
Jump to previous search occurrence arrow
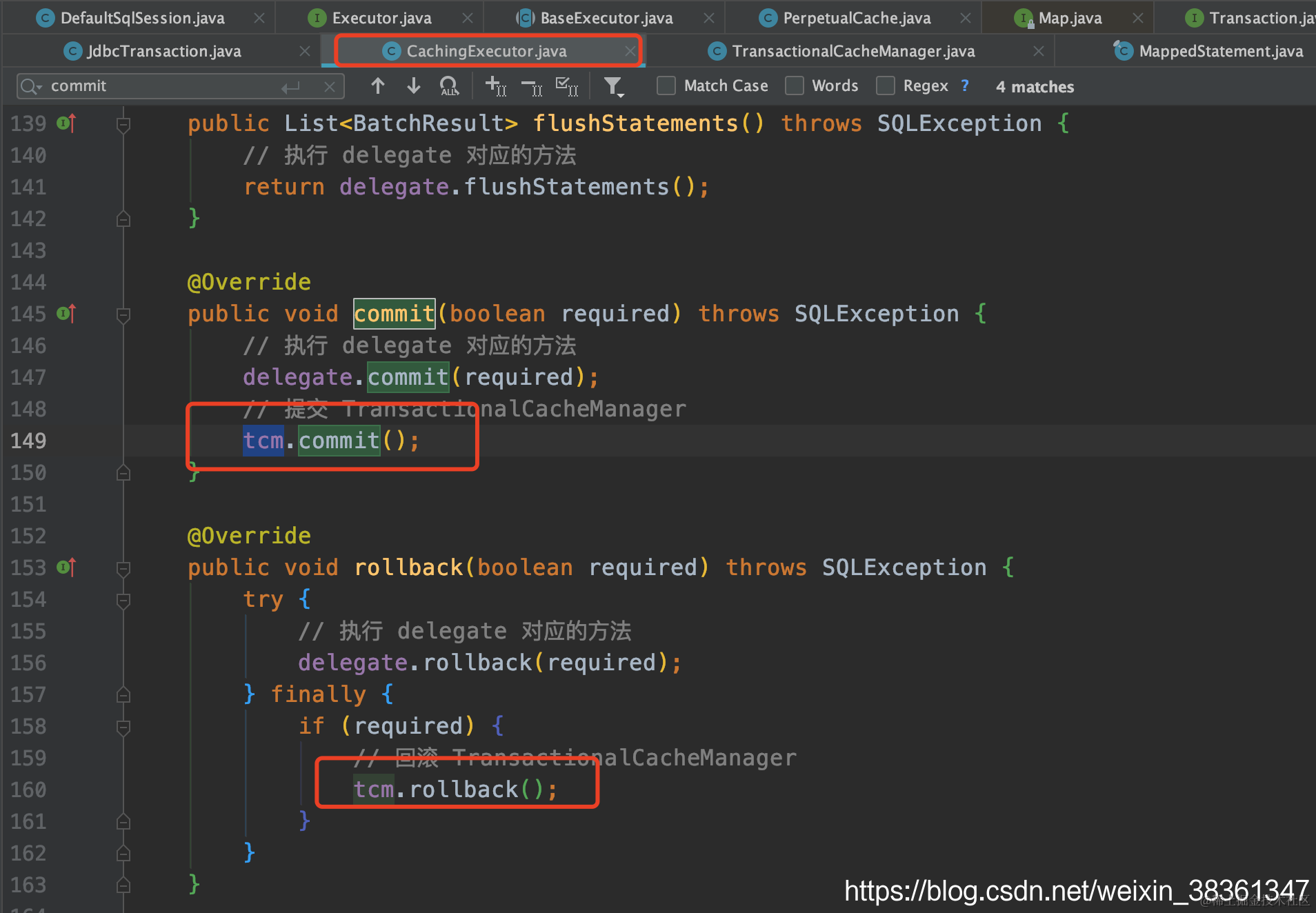377,86
